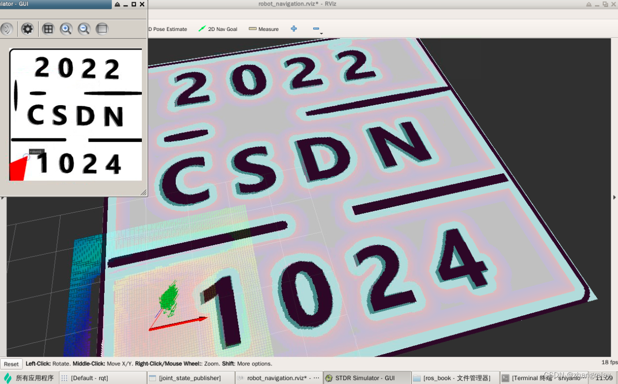The height and width of the screenshot is (384, 618).
Task: Click the blue plus add-tool icon
Action: (x=294, y=28)
